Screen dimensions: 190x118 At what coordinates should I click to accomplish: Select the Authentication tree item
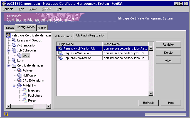(x=27, y=45)
